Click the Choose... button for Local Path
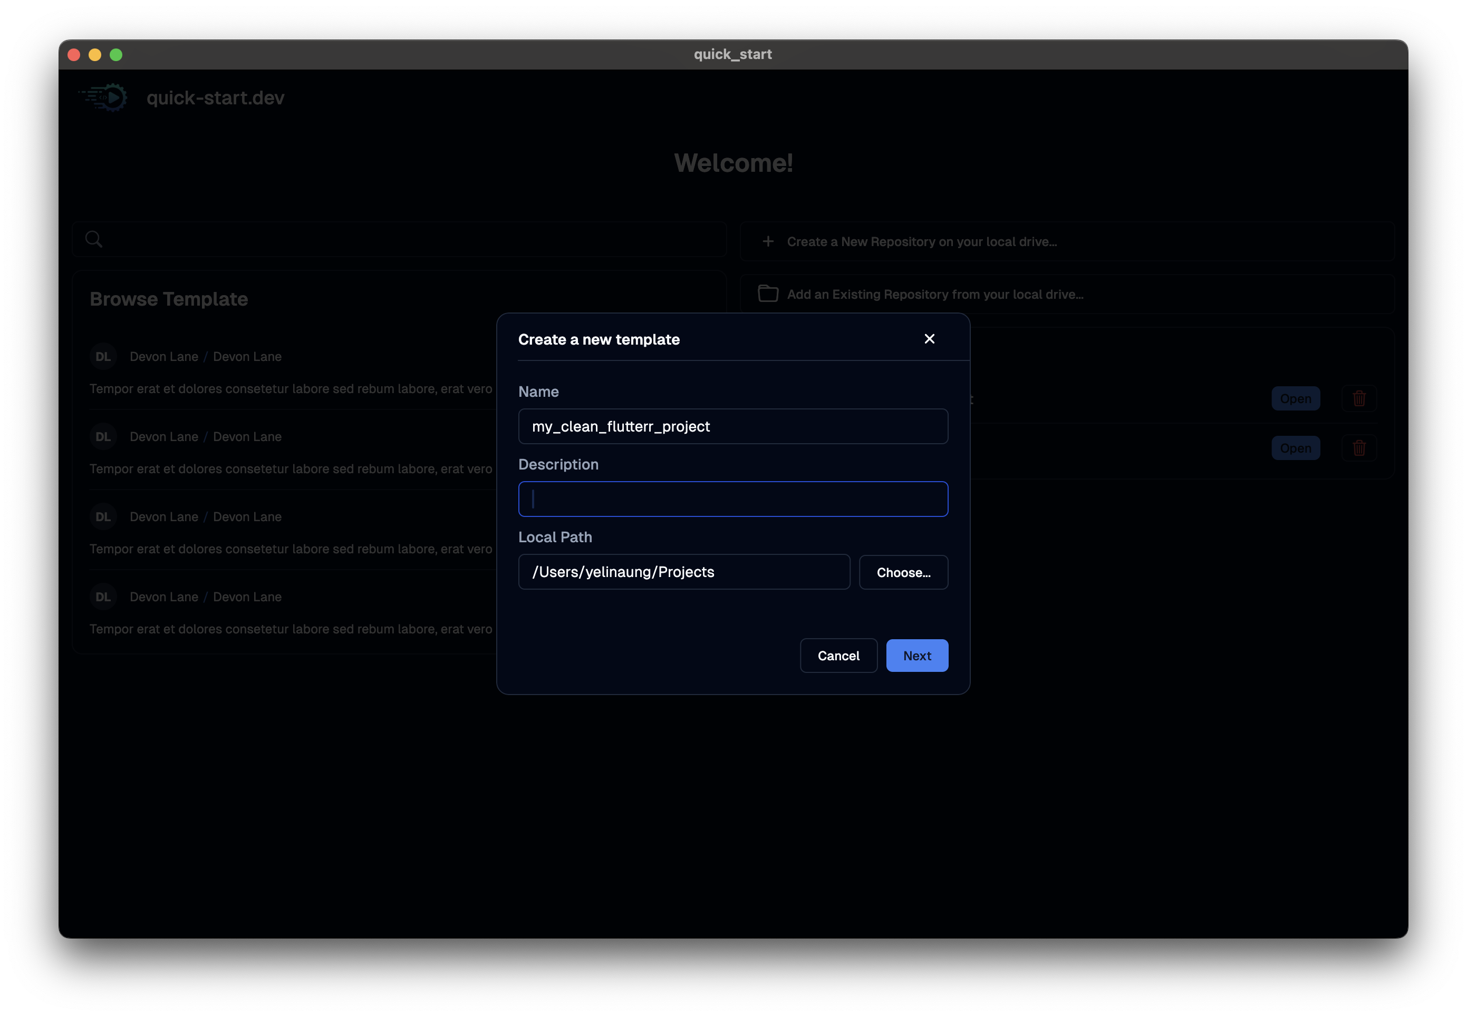 903,572
